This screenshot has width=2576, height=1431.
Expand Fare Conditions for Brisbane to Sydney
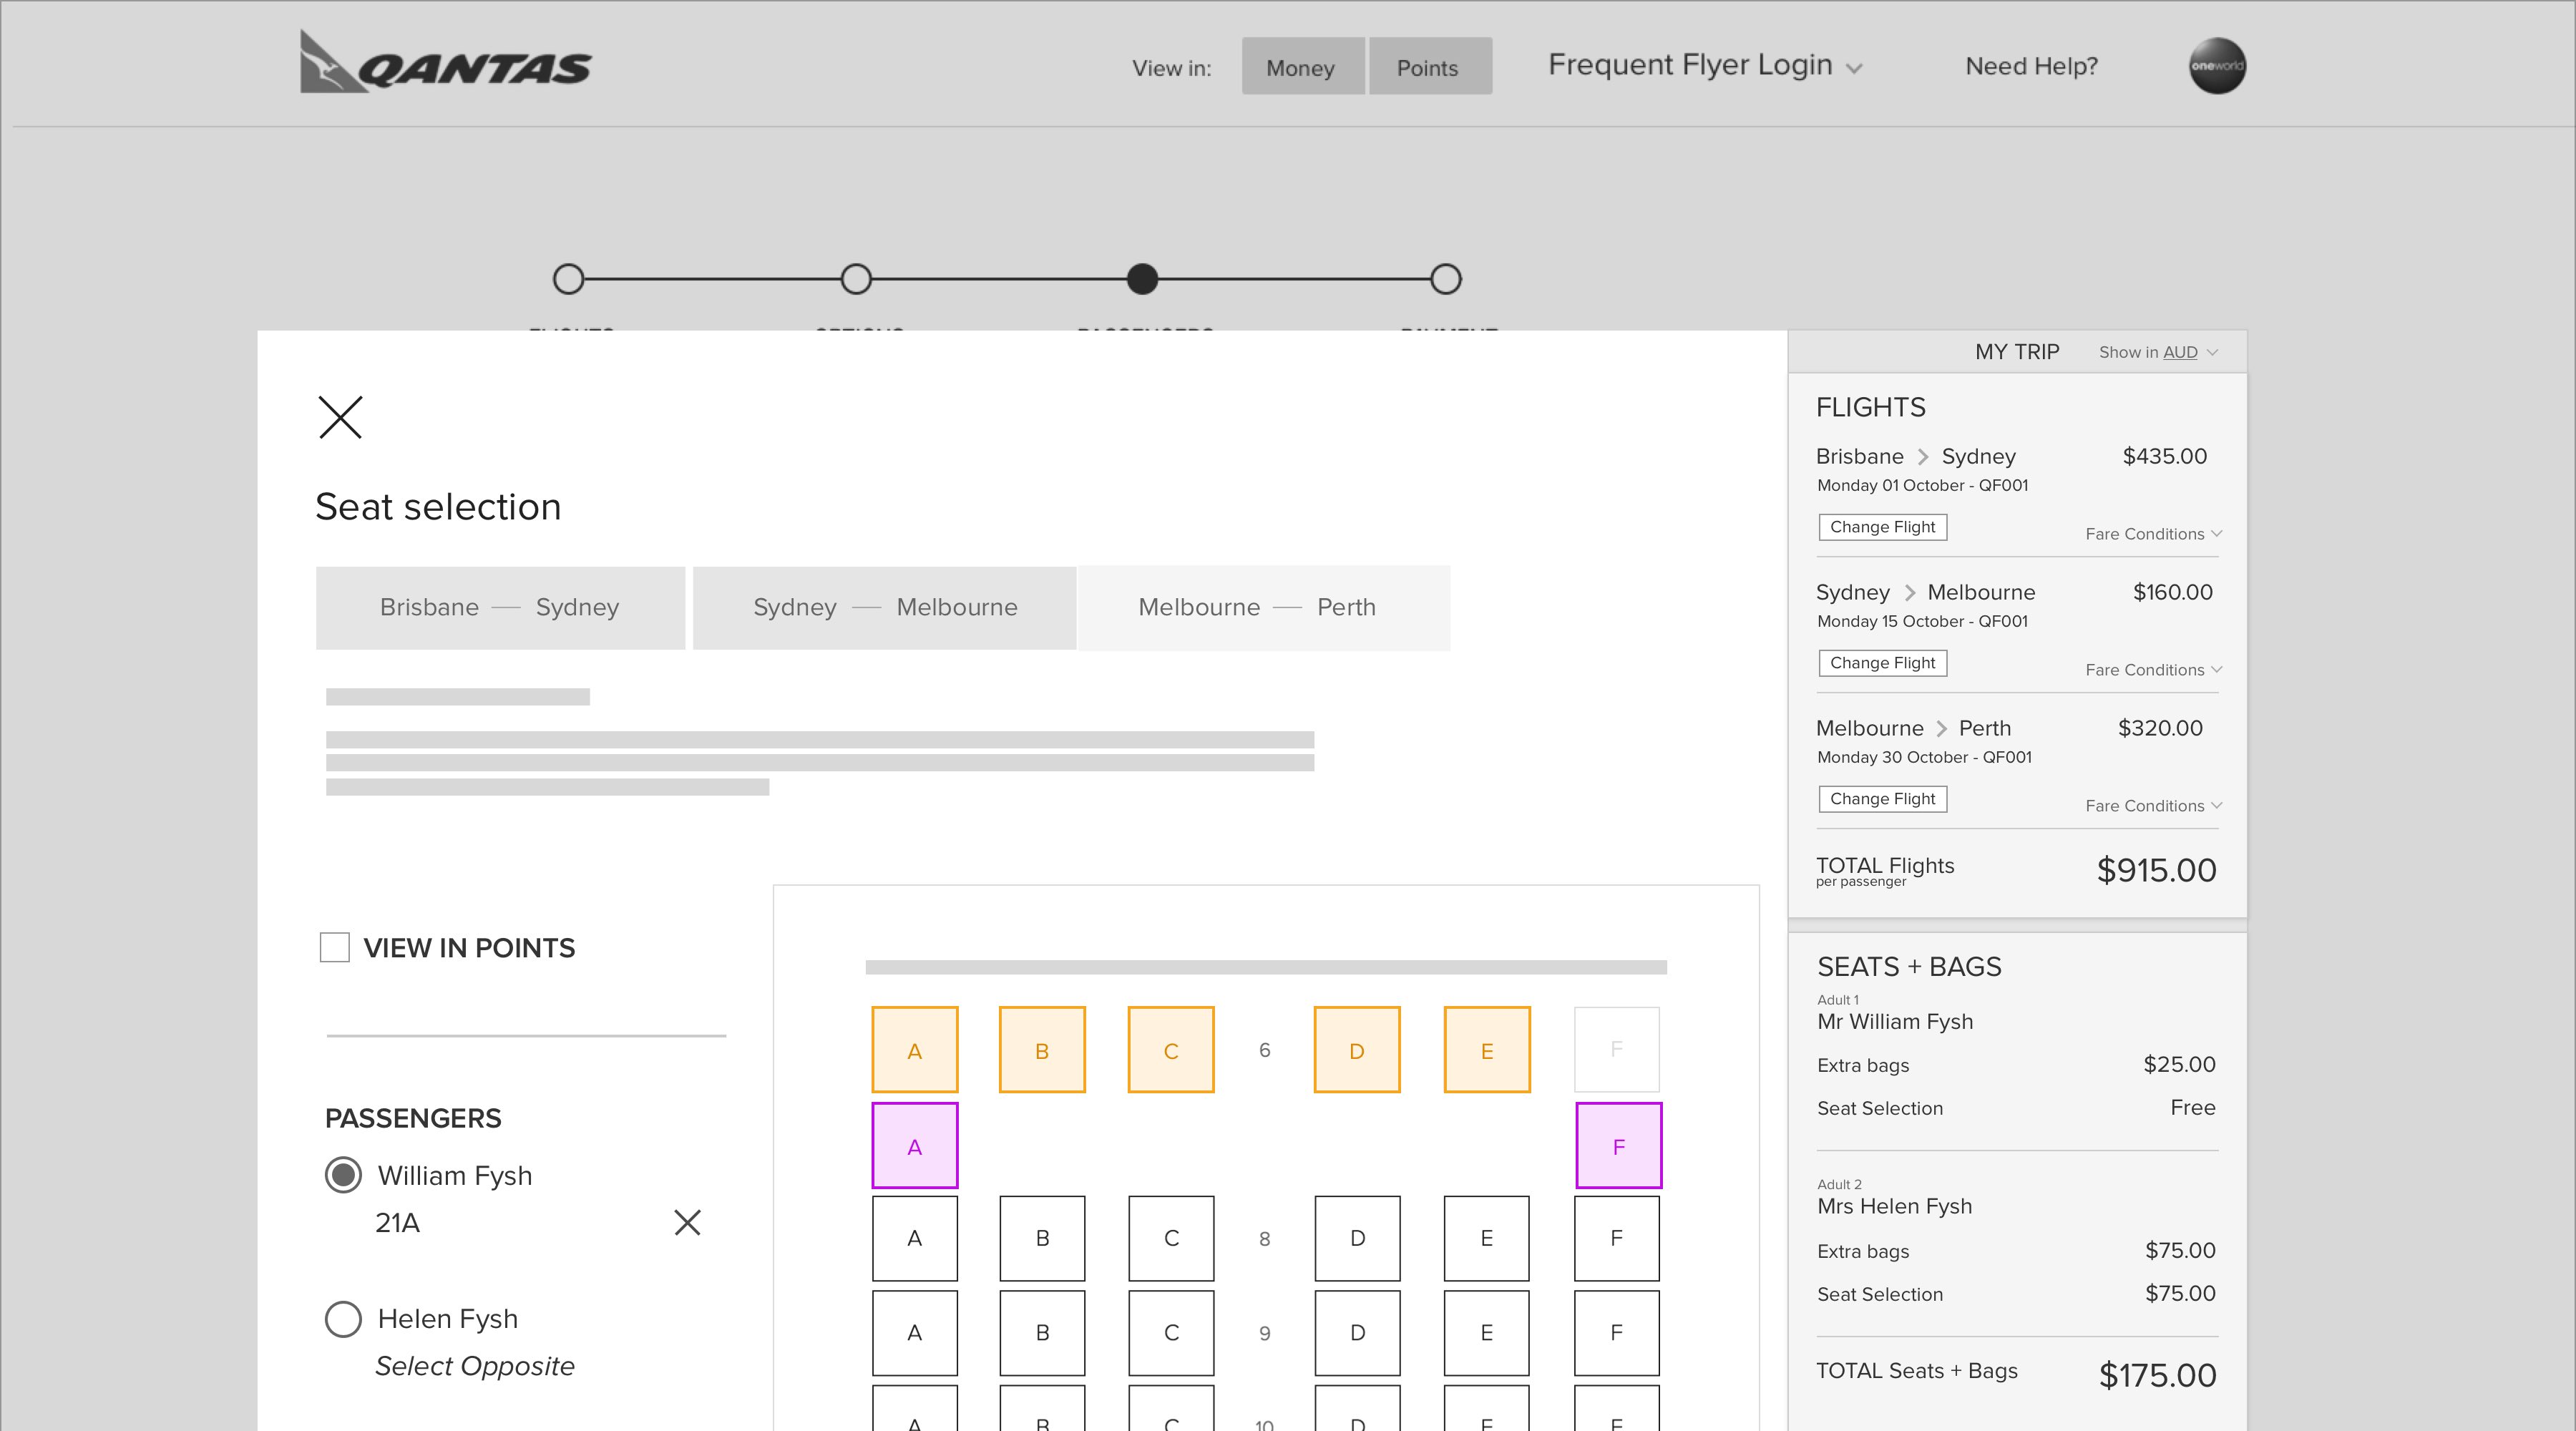pyautogui.click(x=2152, y=534)
